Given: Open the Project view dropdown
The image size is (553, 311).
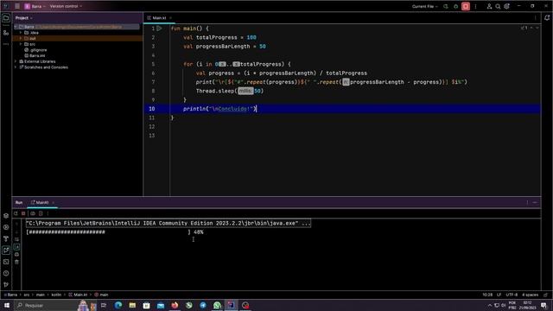Looking at the screenshot, I should (23, 17).
